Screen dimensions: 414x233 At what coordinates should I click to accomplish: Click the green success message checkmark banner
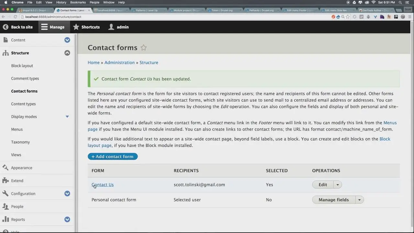(96, 79)
